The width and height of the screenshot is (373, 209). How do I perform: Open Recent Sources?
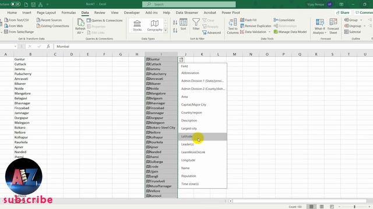click(x=49, y=20)
